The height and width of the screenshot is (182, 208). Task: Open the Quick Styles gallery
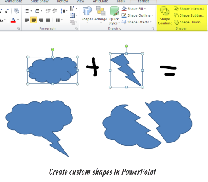coord(114,15)
